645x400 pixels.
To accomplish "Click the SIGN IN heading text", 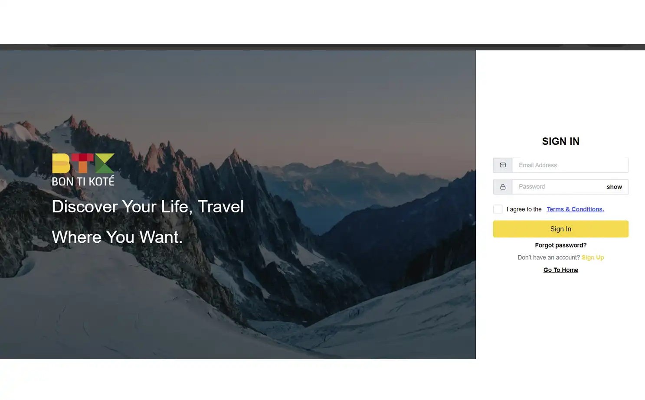I will click(x=560, y=141).
